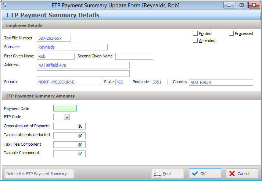Click Delete this ETP Payment Summary
The width and height of the screenshot is (262, 181).
pyautogui.click(x=39, y=174)
